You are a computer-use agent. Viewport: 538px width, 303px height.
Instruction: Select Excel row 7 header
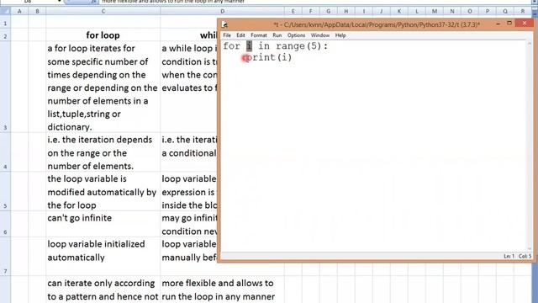[5, 256]
